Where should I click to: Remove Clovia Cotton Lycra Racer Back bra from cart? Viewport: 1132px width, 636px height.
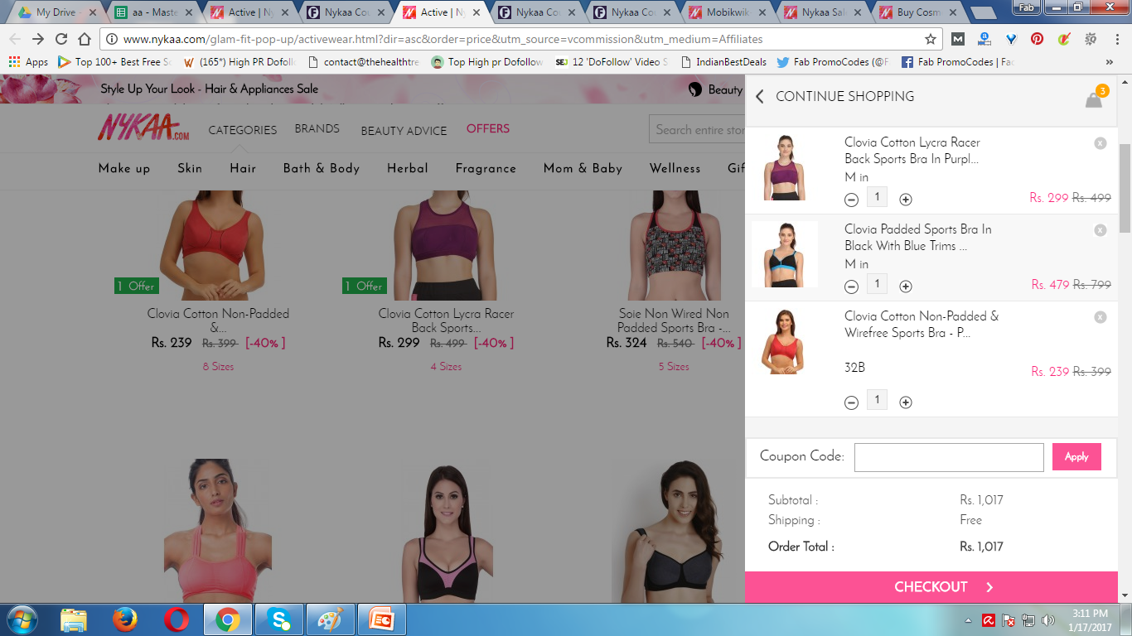point(1101,143)
